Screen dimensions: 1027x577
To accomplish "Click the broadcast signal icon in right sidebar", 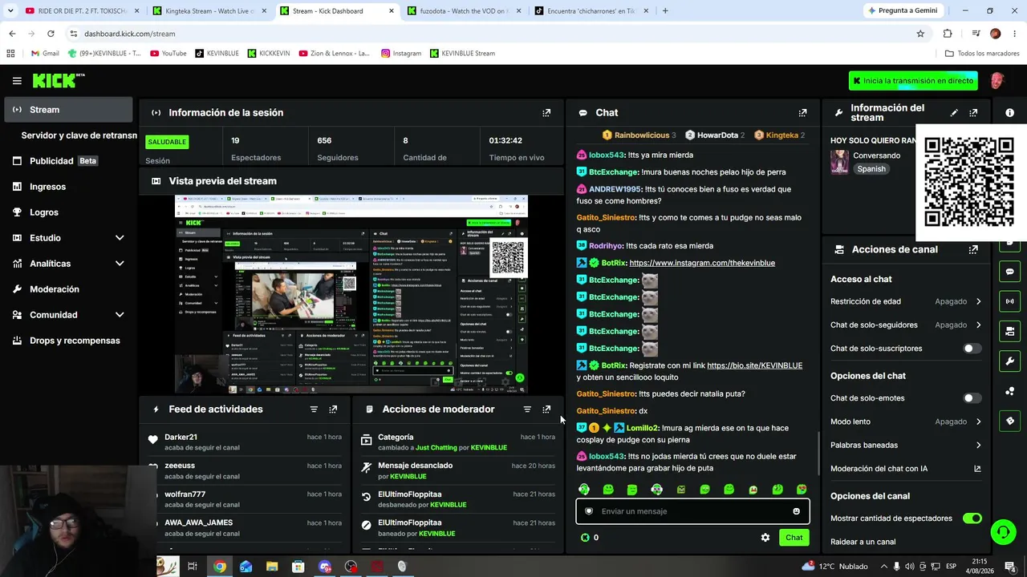I will tap(1009, 301).
